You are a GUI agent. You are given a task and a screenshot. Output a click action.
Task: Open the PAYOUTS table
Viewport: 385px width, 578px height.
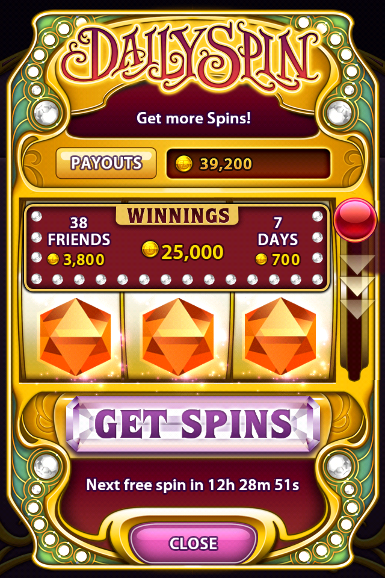pyautogui.click(x=106, y=163)
